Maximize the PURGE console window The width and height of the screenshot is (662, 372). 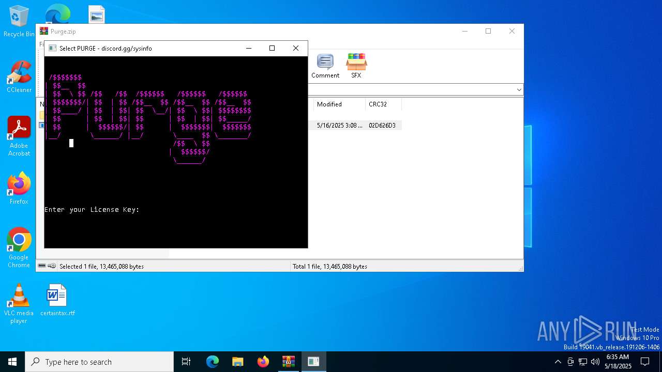tap(272, 48)
